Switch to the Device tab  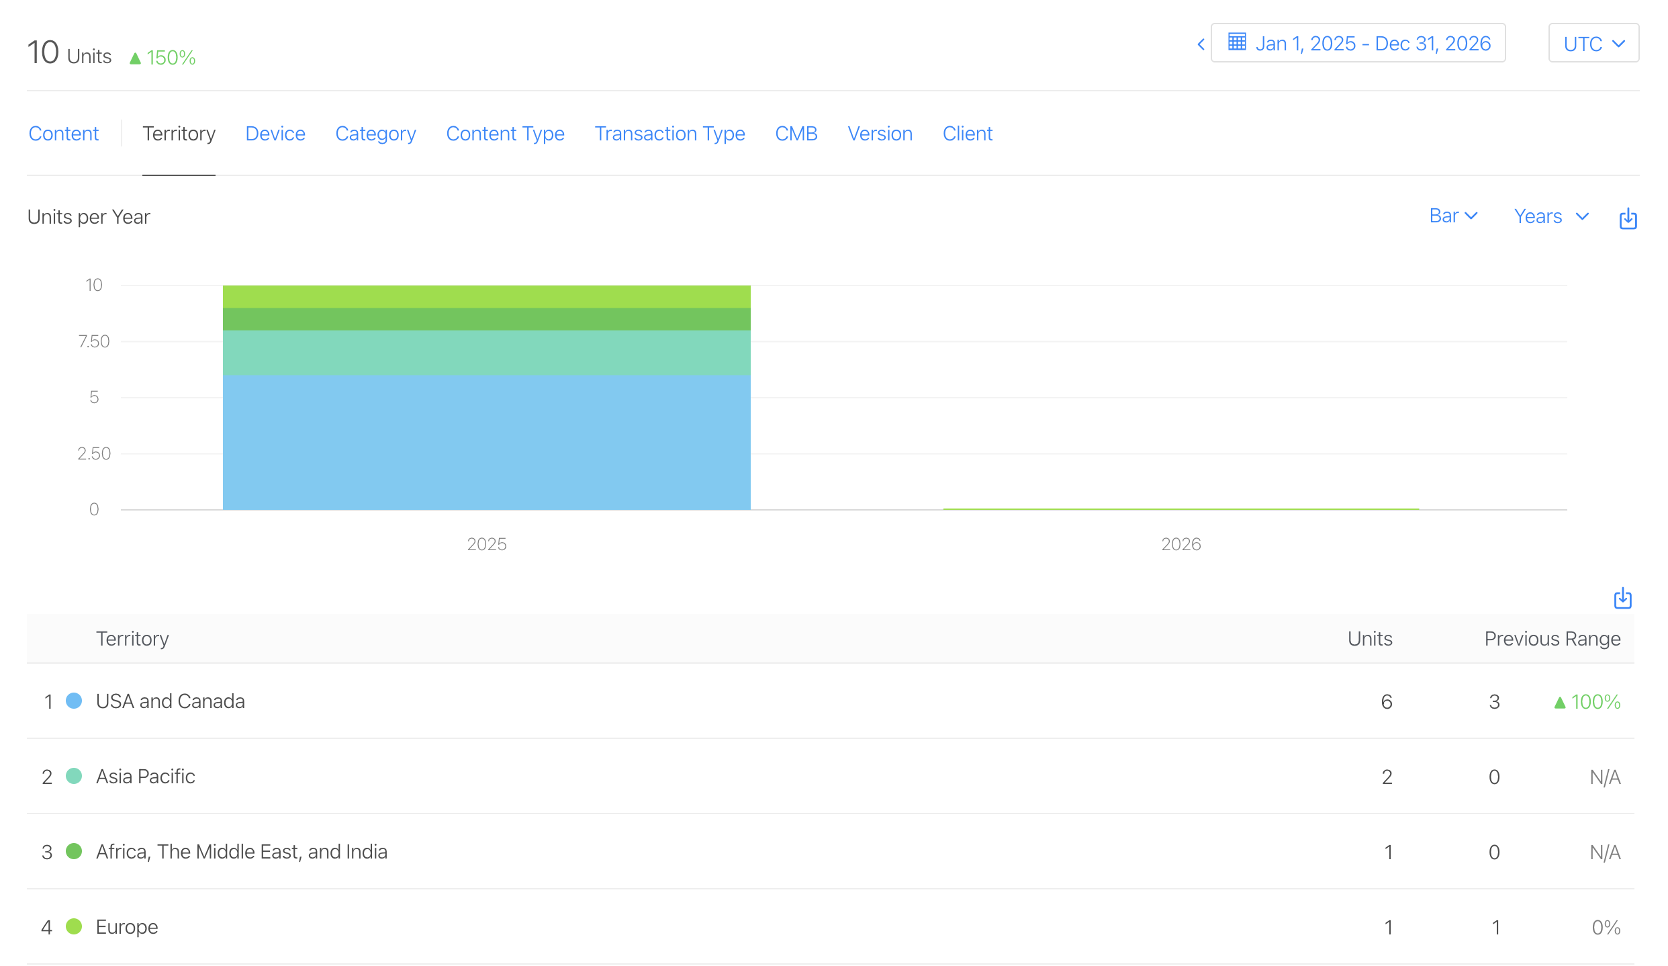pyautogui.click(x=275, y=133)
